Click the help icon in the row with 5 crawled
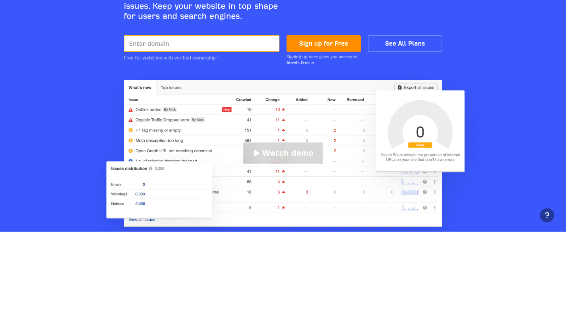The image size is (566, 318). point(425,207)
